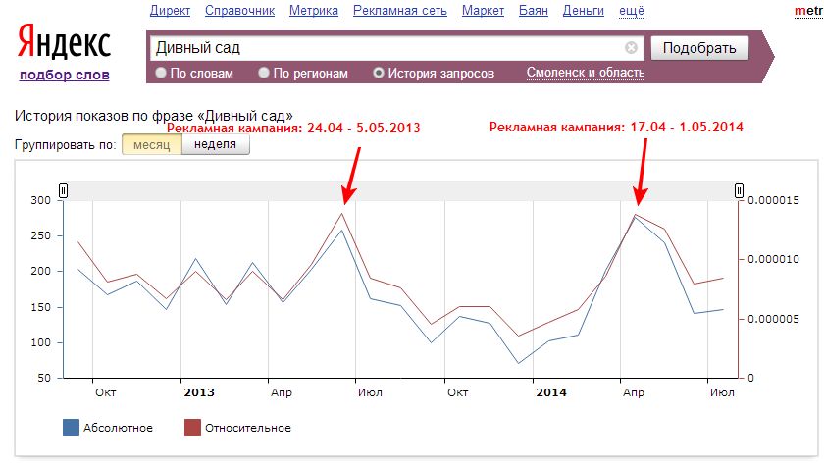The image size is (824, 467).
Task: Open the 'Рекламная сеть' link
Action: [x=400, y=11]
